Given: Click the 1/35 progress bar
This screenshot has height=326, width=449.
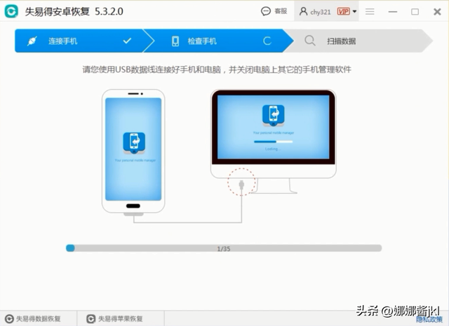Looking at the screenshot, I should pos(224,248).
